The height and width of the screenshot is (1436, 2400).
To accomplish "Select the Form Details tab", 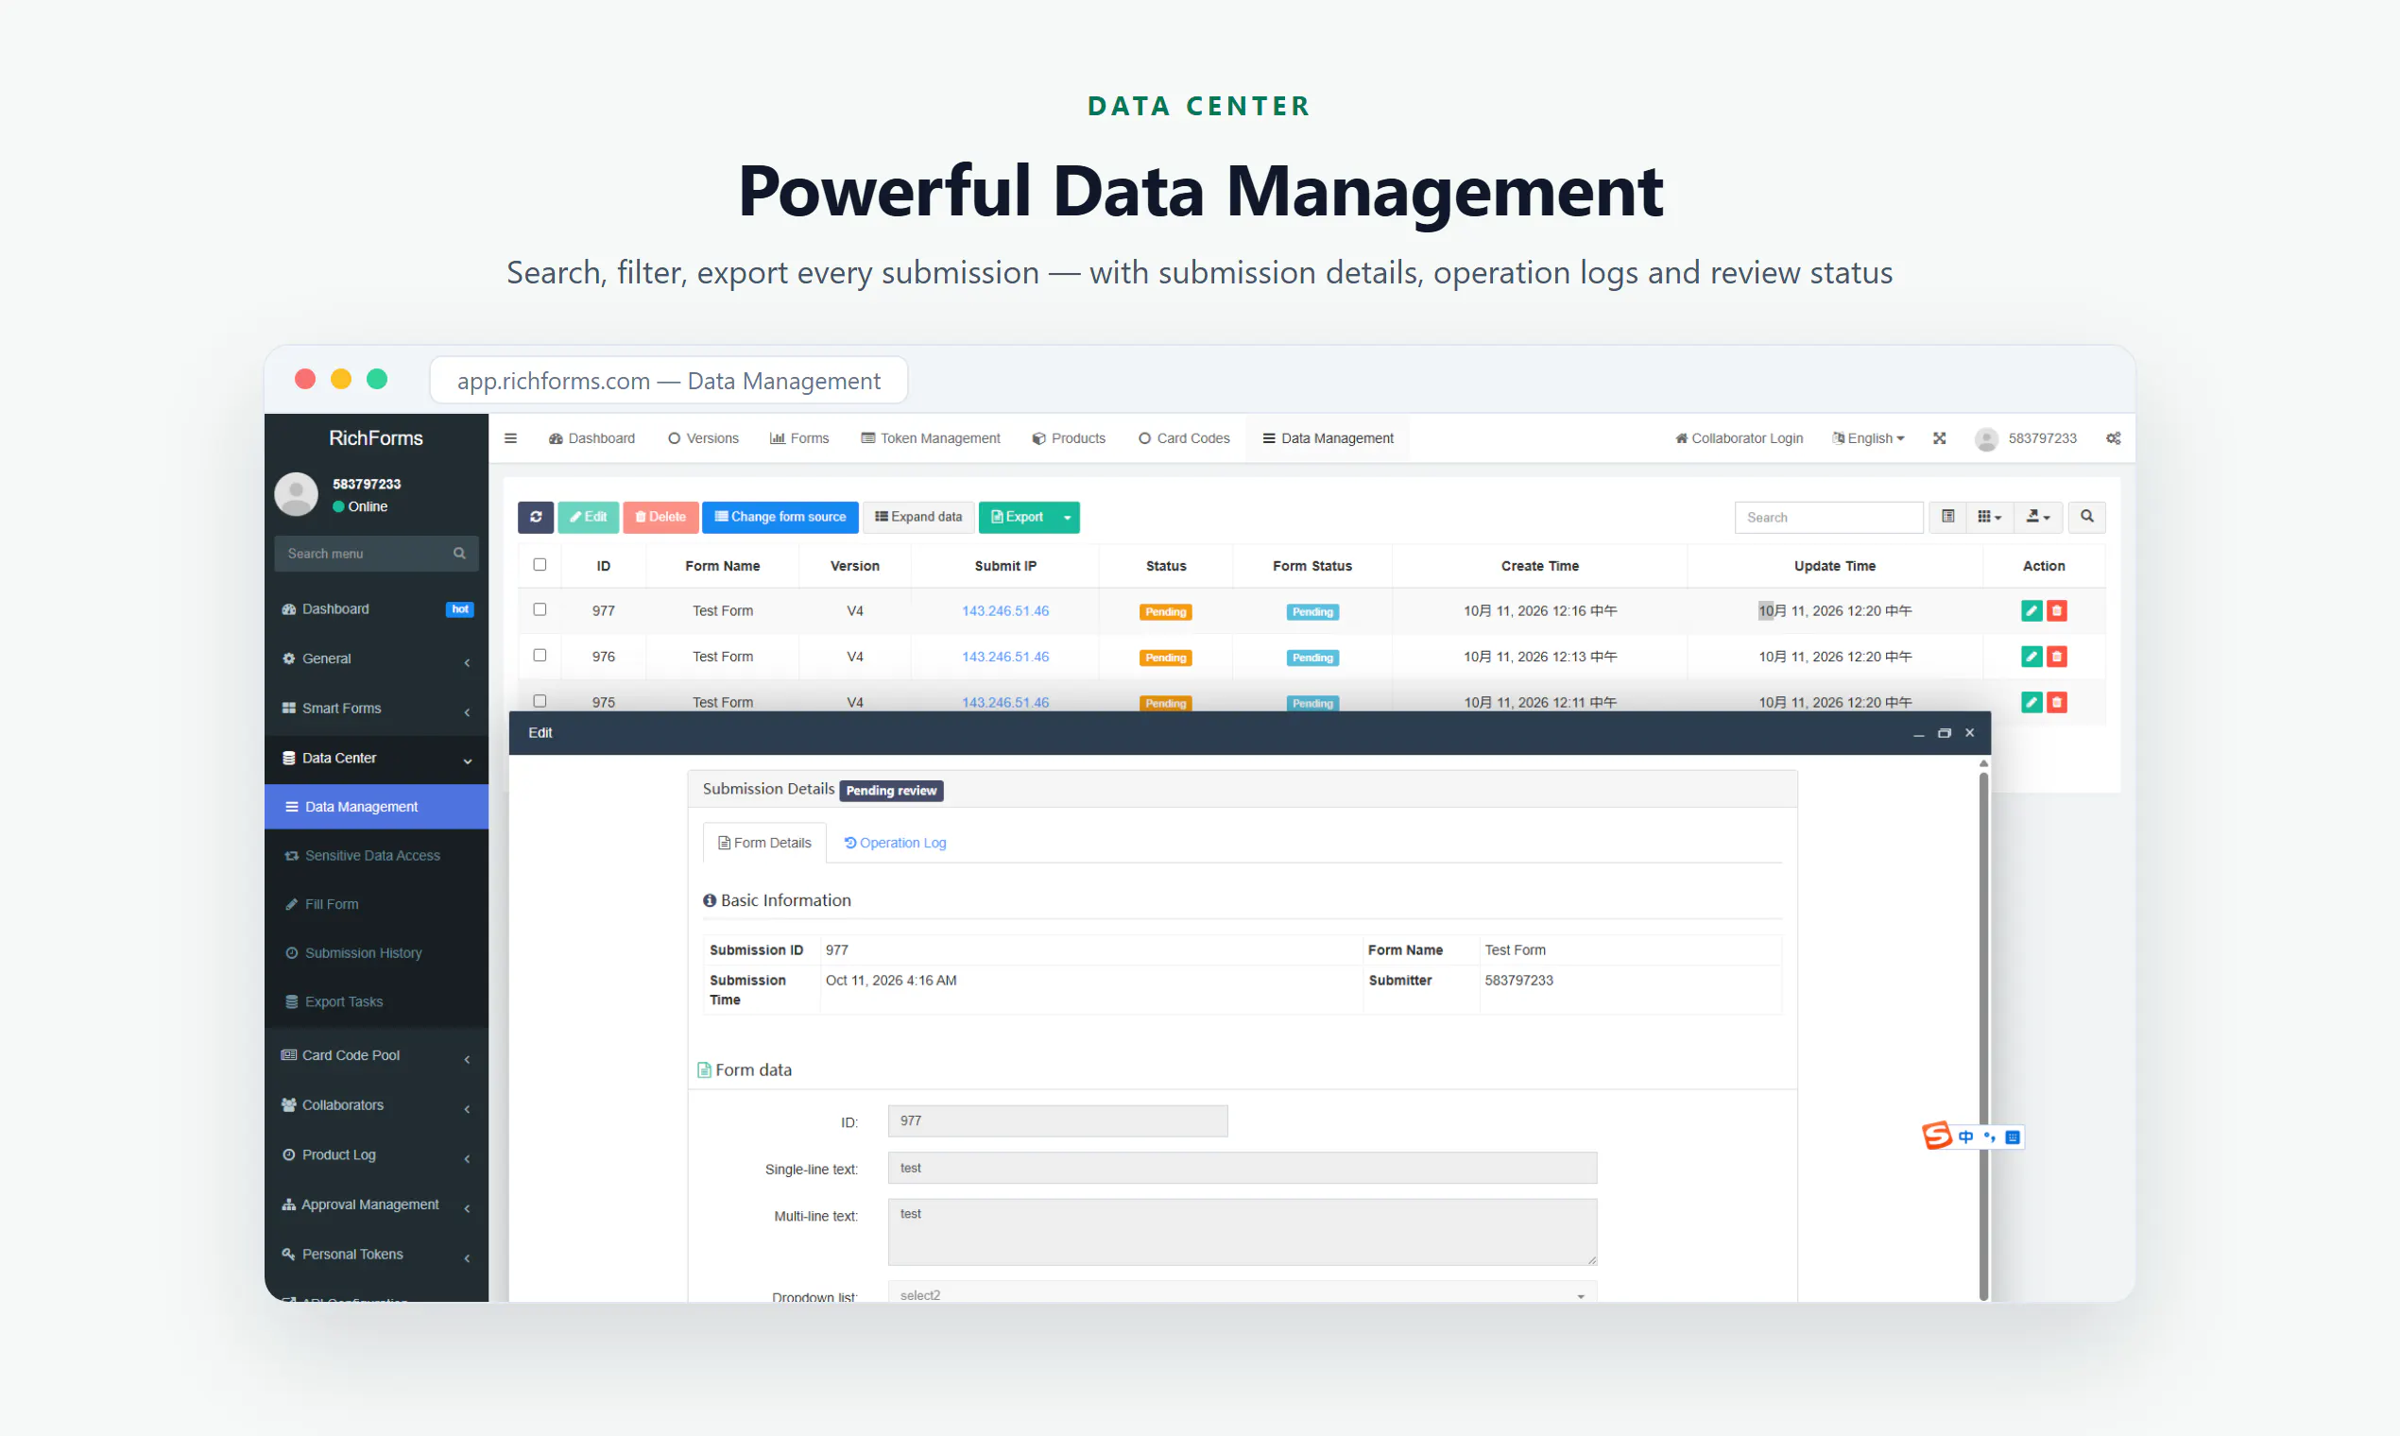I will (764, 843).
